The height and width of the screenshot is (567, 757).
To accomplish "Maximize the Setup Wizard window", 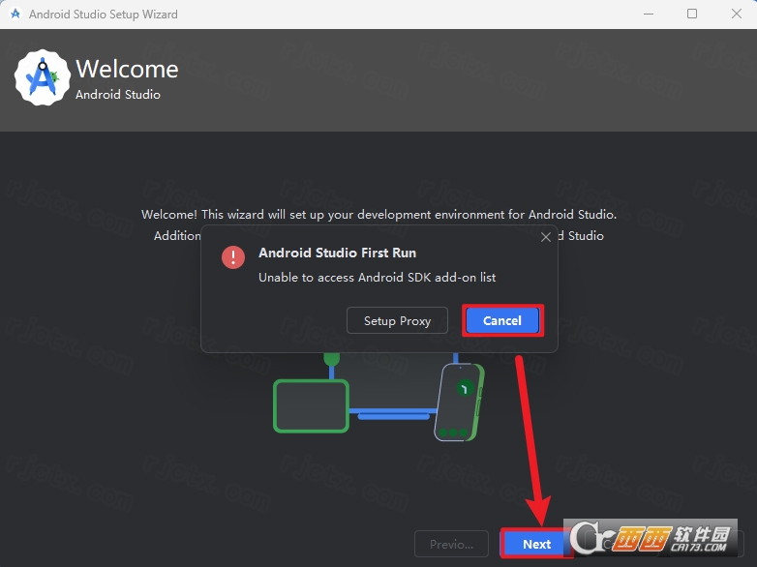I will click(692, 14).
